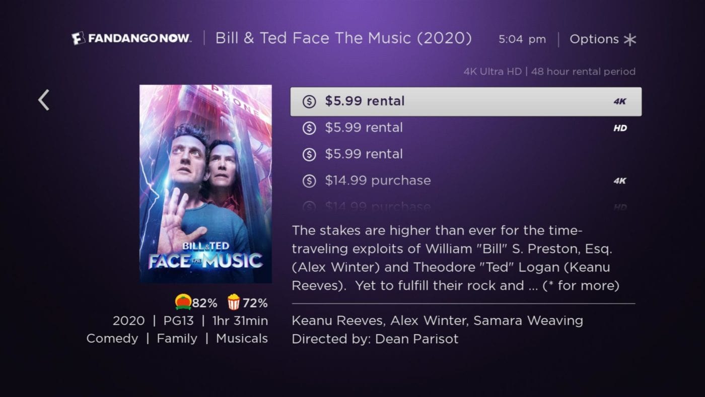Viewport: 705px width, 397px height.
Task: Open the Options asterisk icon
Action: click(x=631, y=39)
